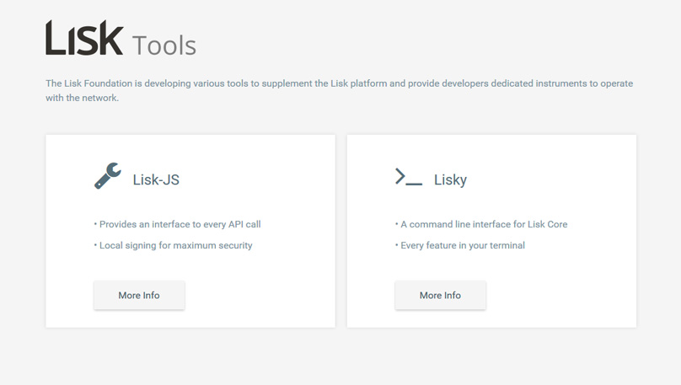The height and width of the screenshot is (385, 681).
Task: Select the Lisky card title
Action: click(x=450, y=179)
